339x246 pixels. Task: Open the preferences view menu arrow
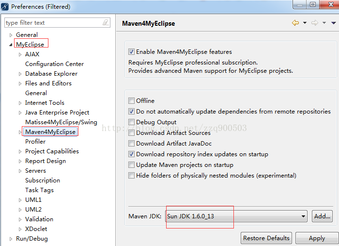(x=333, y=23)
